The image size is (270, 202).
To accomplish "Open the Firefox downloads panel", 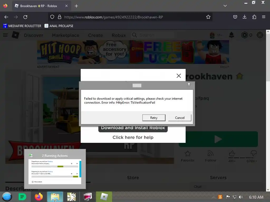I will pos(244,17).
